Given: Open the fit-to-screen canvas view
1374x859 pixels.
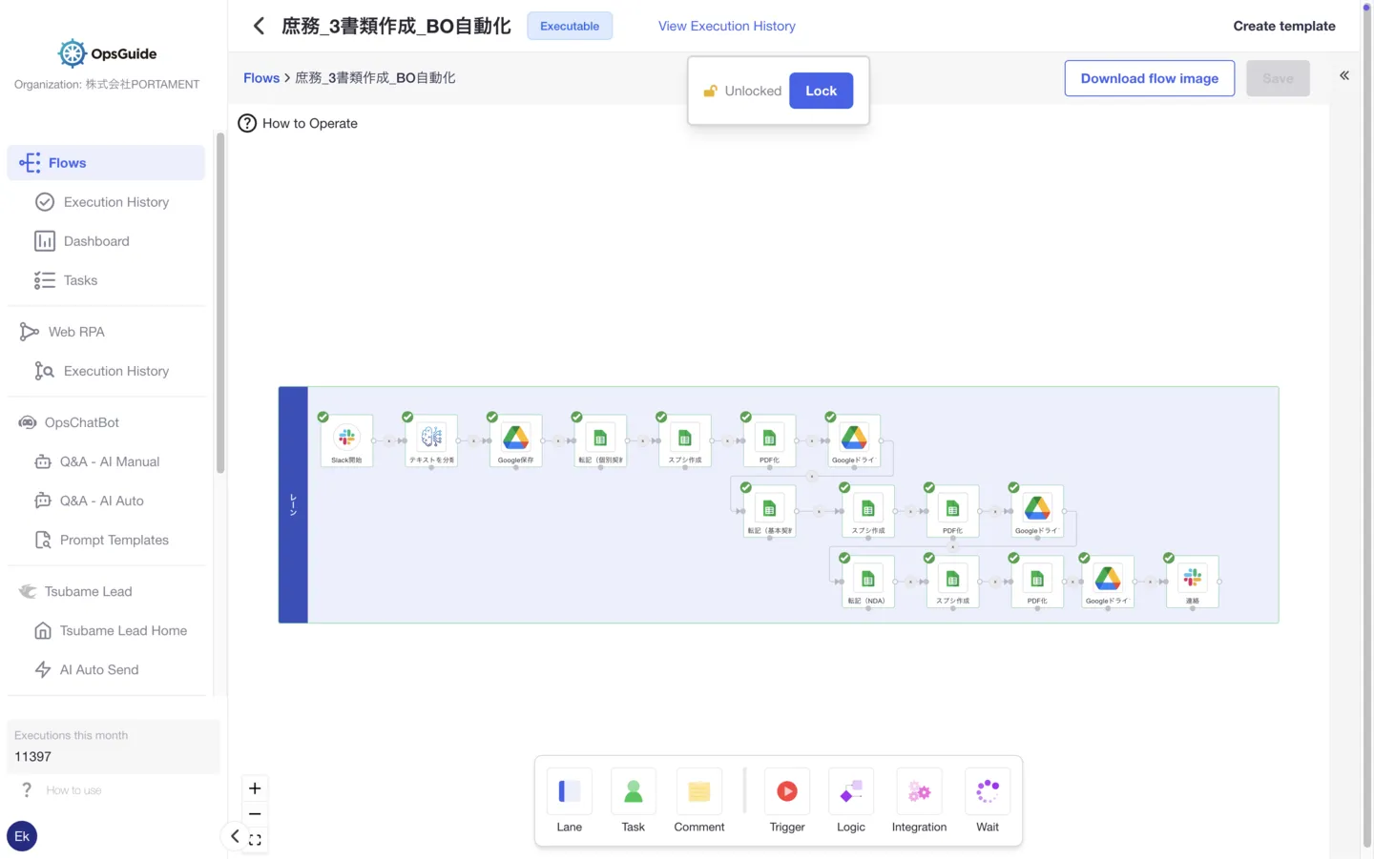Looking at the screenshot, I should click(x=255, y=840).
